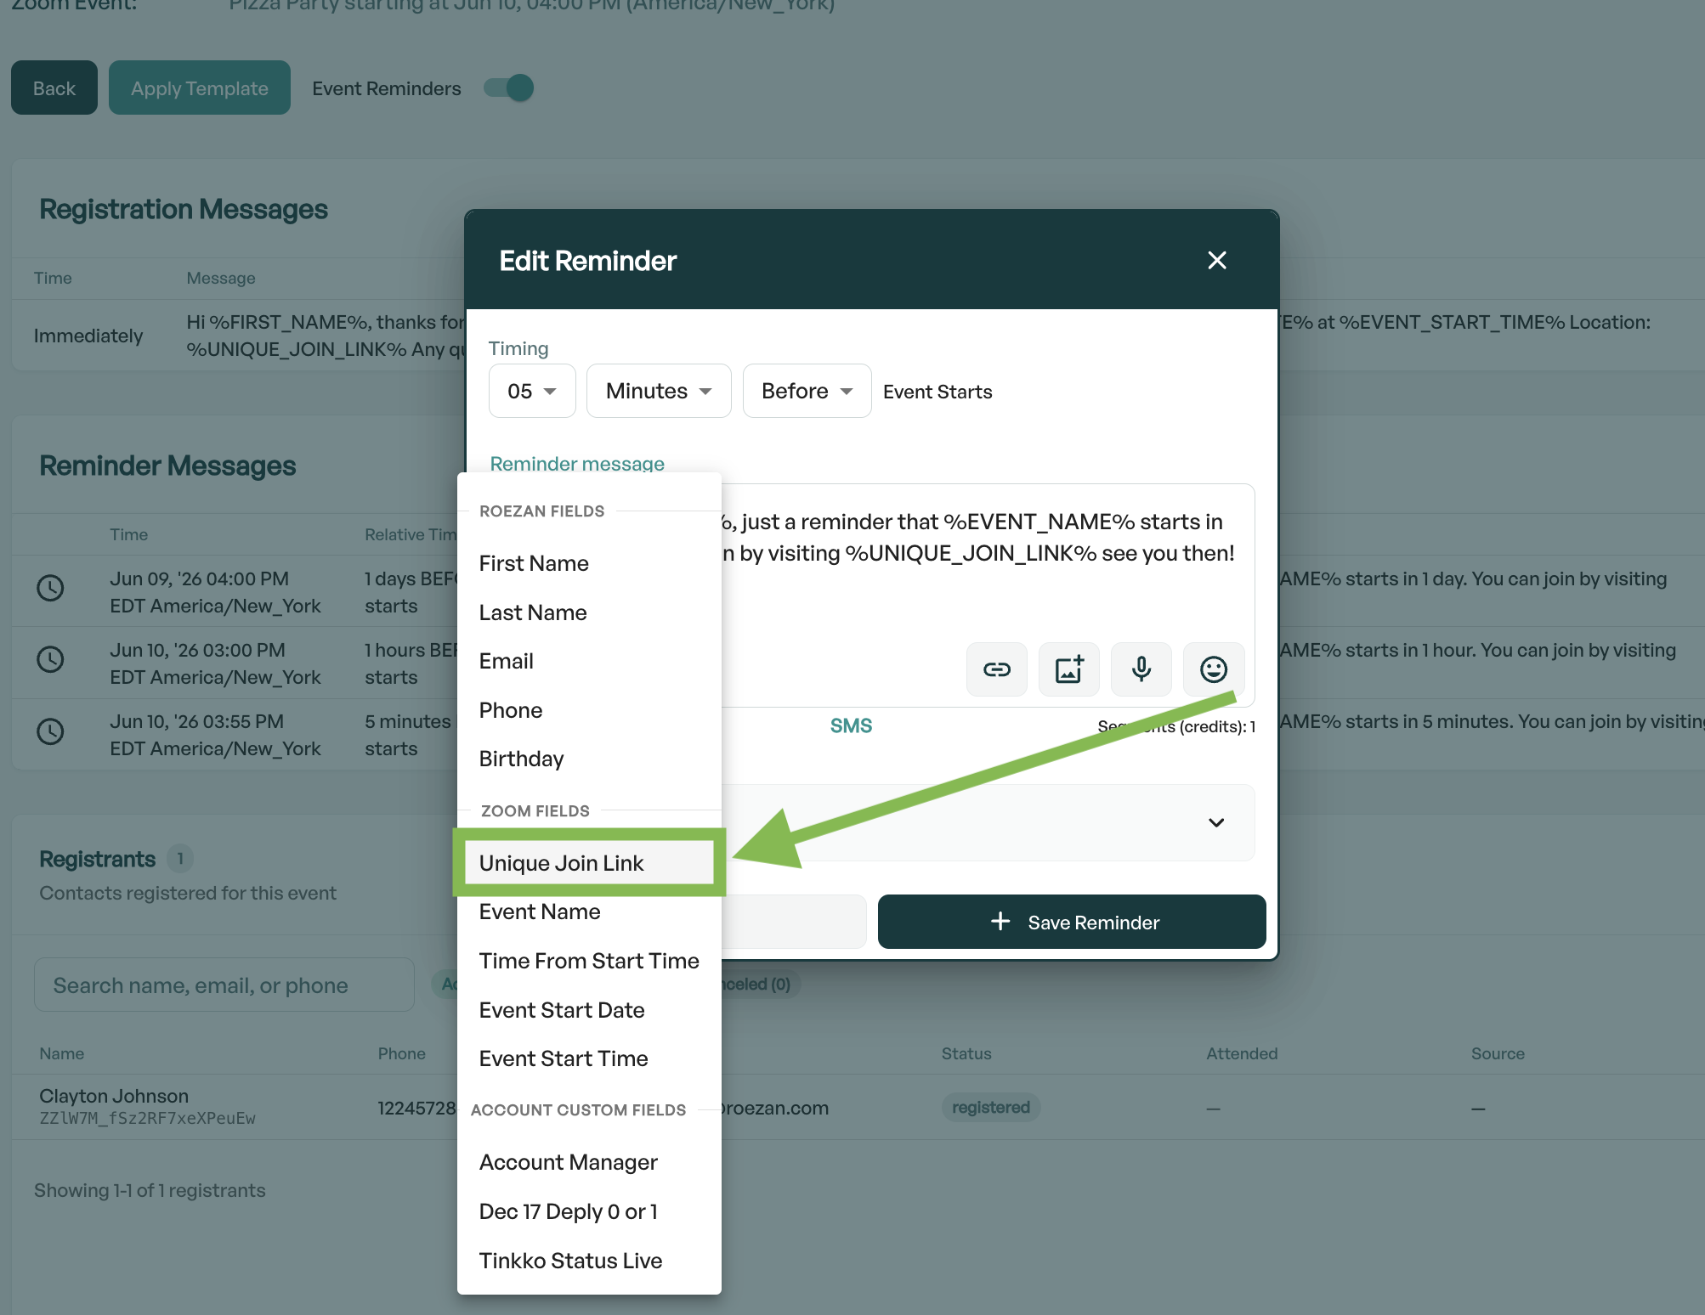
Task: Open the Before/After dropdown
Action: pyautogui.click(x=807, y=391)
